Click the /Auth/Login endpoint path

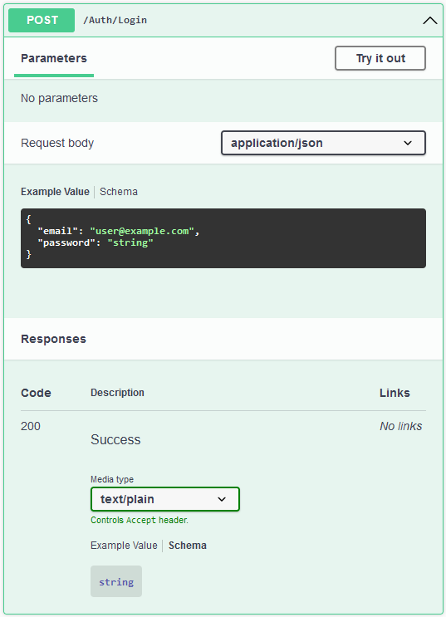pyautogui.click(x=115, y=20)
